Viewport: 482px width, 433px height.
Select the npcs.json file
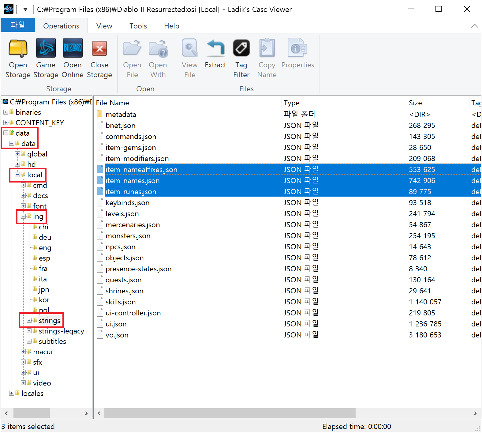click(x=121, y=247)
